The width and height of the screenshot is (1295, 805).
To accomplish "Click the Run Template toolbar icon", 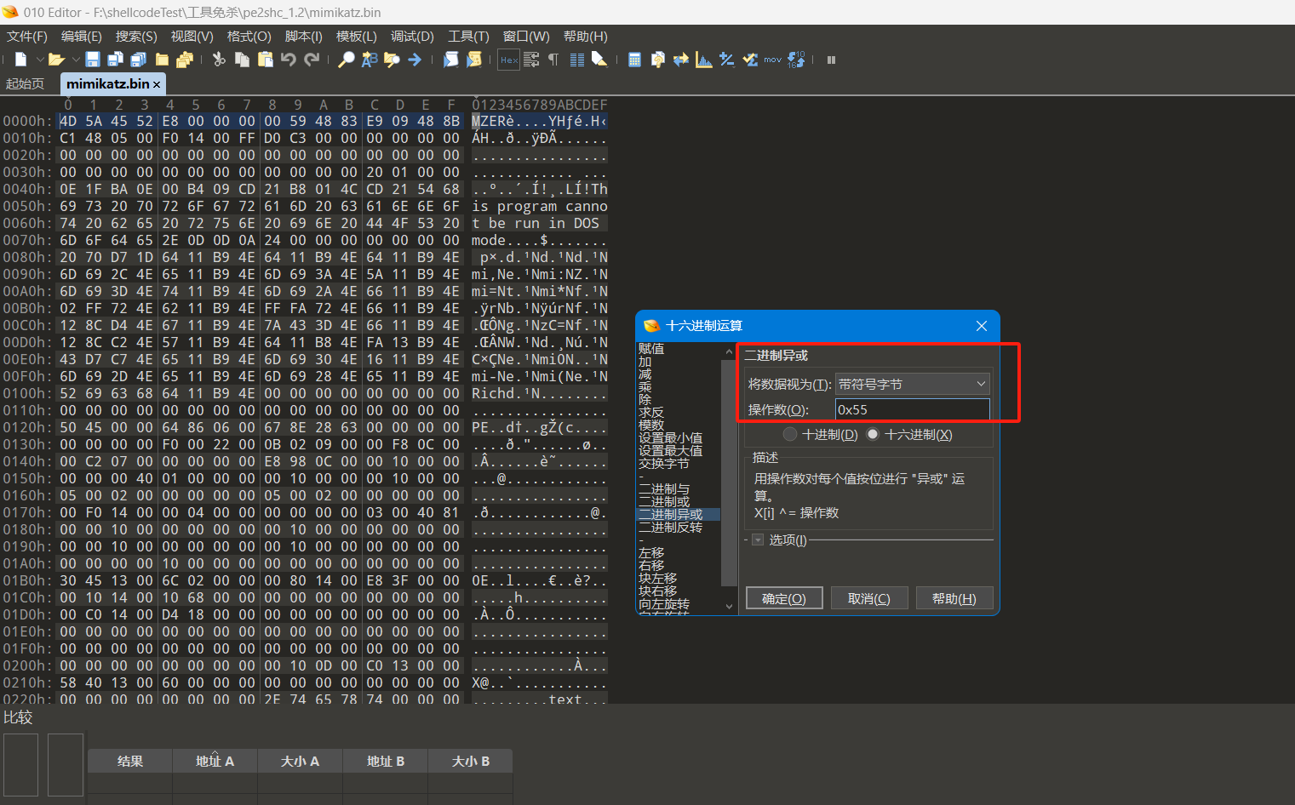I will 474,60.
